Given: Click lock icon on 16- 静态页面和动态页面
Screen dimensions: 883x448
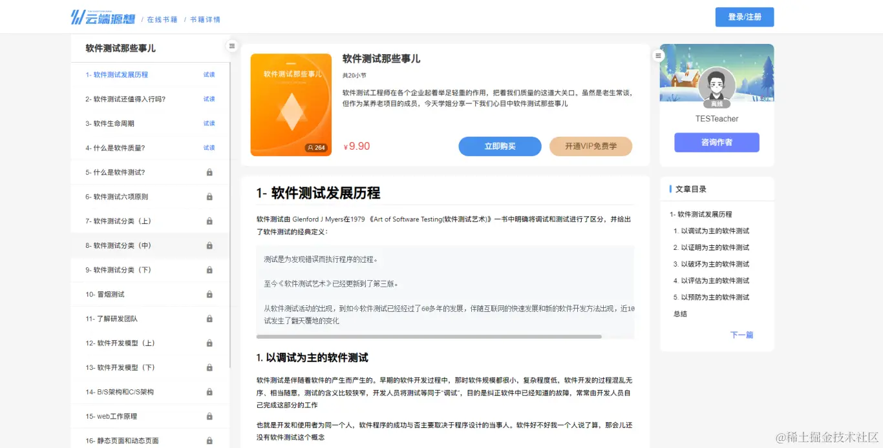Looking at the screenshot, I should pos(209,441).
